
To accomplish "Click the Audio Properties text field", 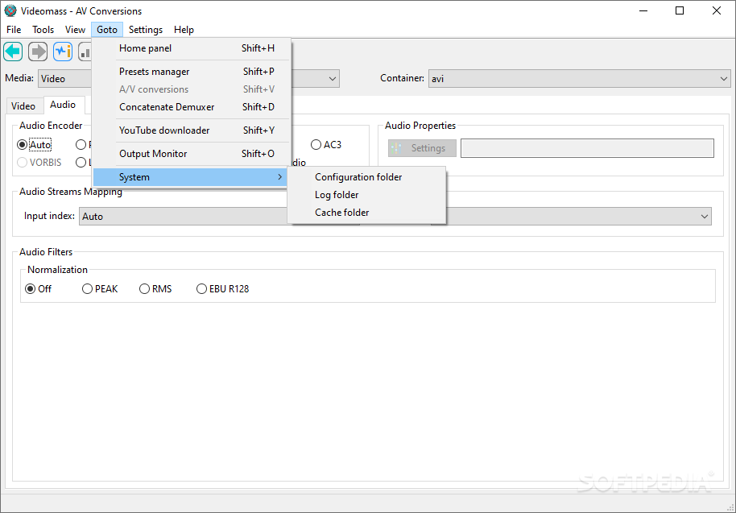I will 587,148.
